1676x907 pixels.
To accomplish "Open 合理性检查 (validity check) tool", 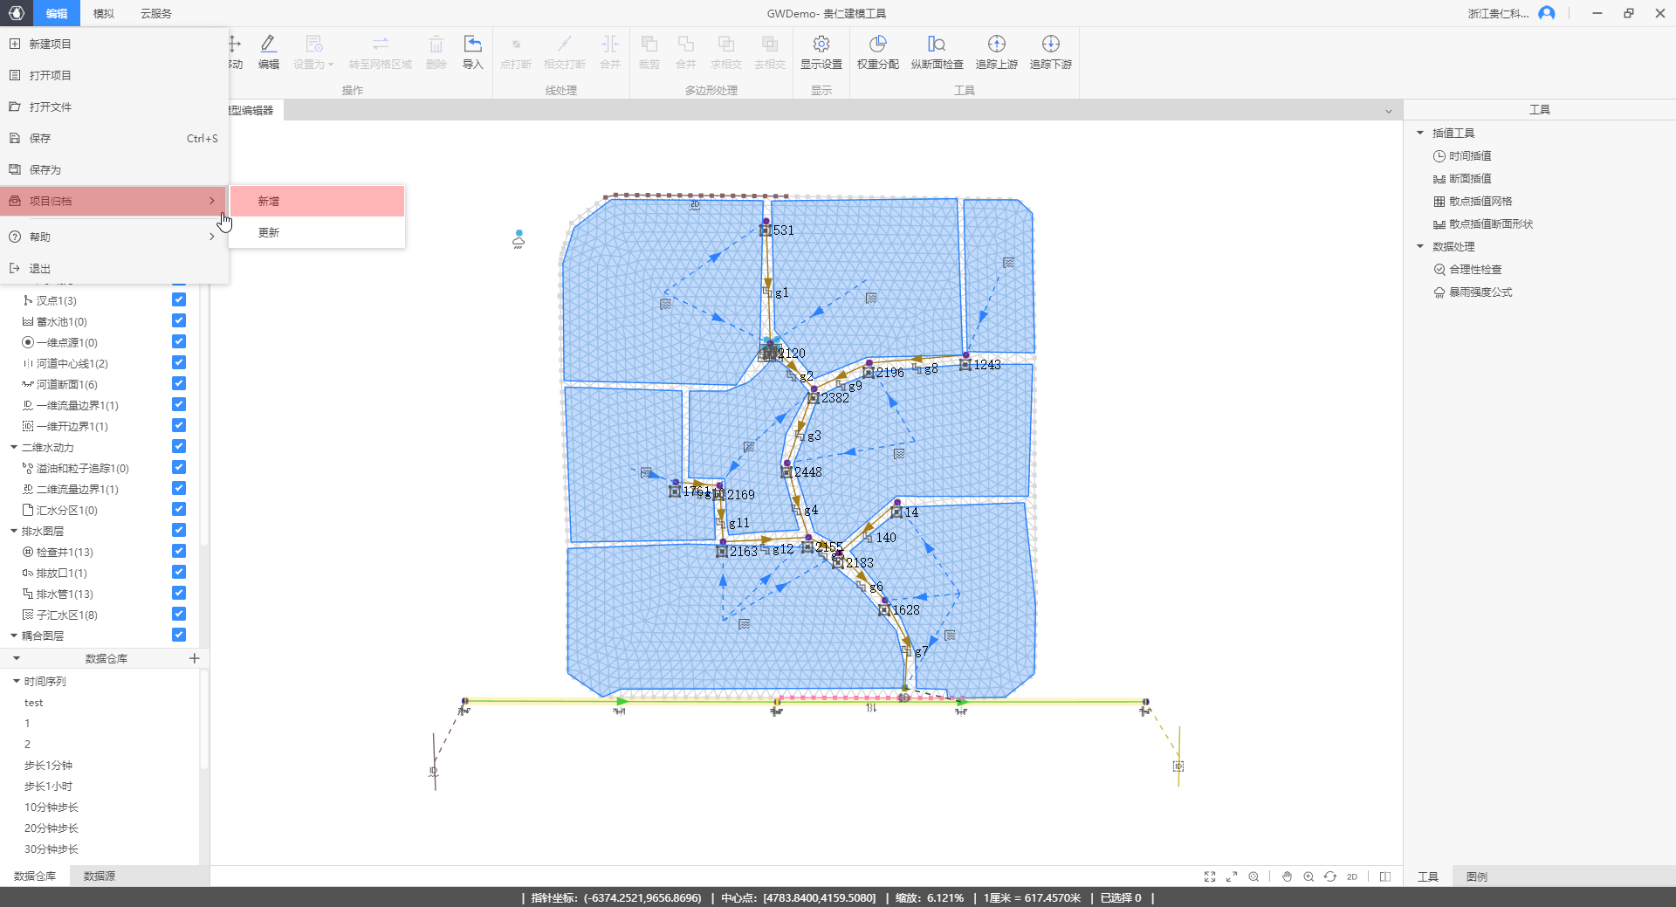I will [1467, 270].
